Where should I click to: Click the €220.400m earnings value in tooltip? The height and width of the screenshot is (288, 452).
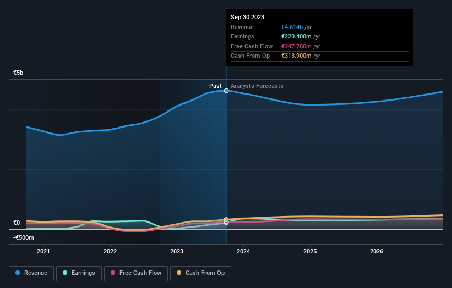coord(296,36)
